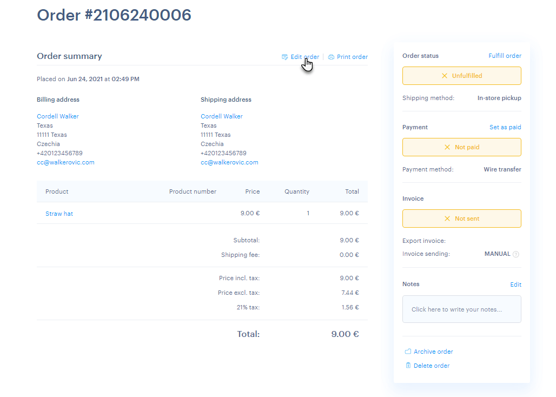Open shipping customer Cordell Walker
Image resolution: width=556 pixels, height=397 pixels.
222,116
